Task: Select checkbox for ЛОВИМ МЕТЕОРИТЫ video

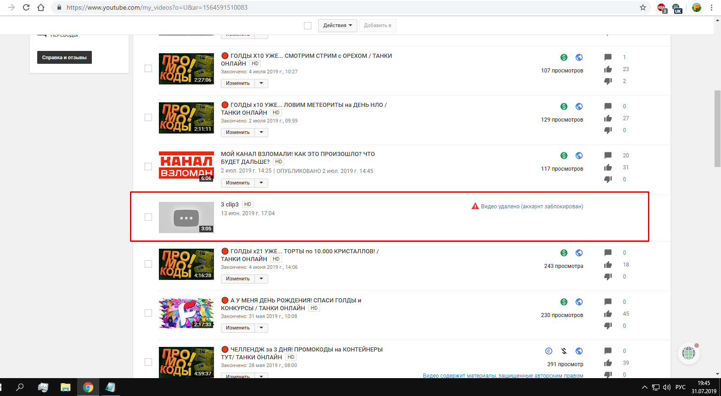Action: coord(148,117)
